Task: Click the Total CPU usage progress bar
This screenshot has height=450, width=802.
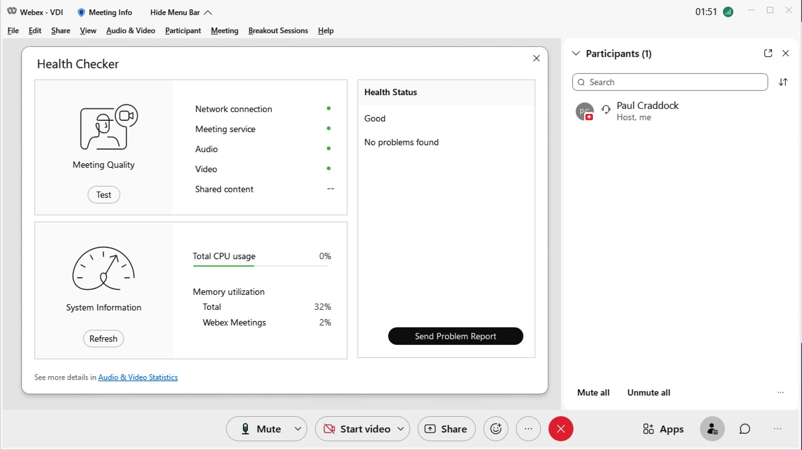Action: [x=261, y=266]
